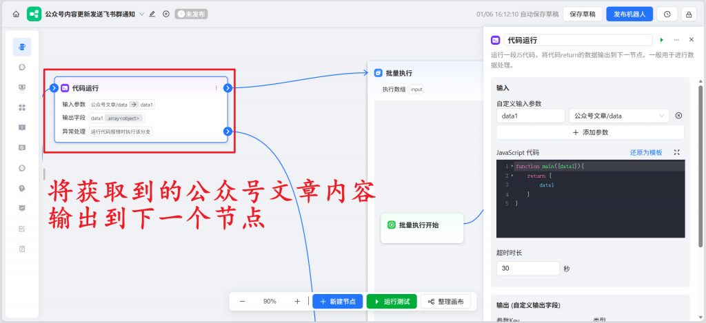This screenshot has height=323, width=706.
Task: Open the four-dots grid icon in sidebar
Action: coord(22,107)
